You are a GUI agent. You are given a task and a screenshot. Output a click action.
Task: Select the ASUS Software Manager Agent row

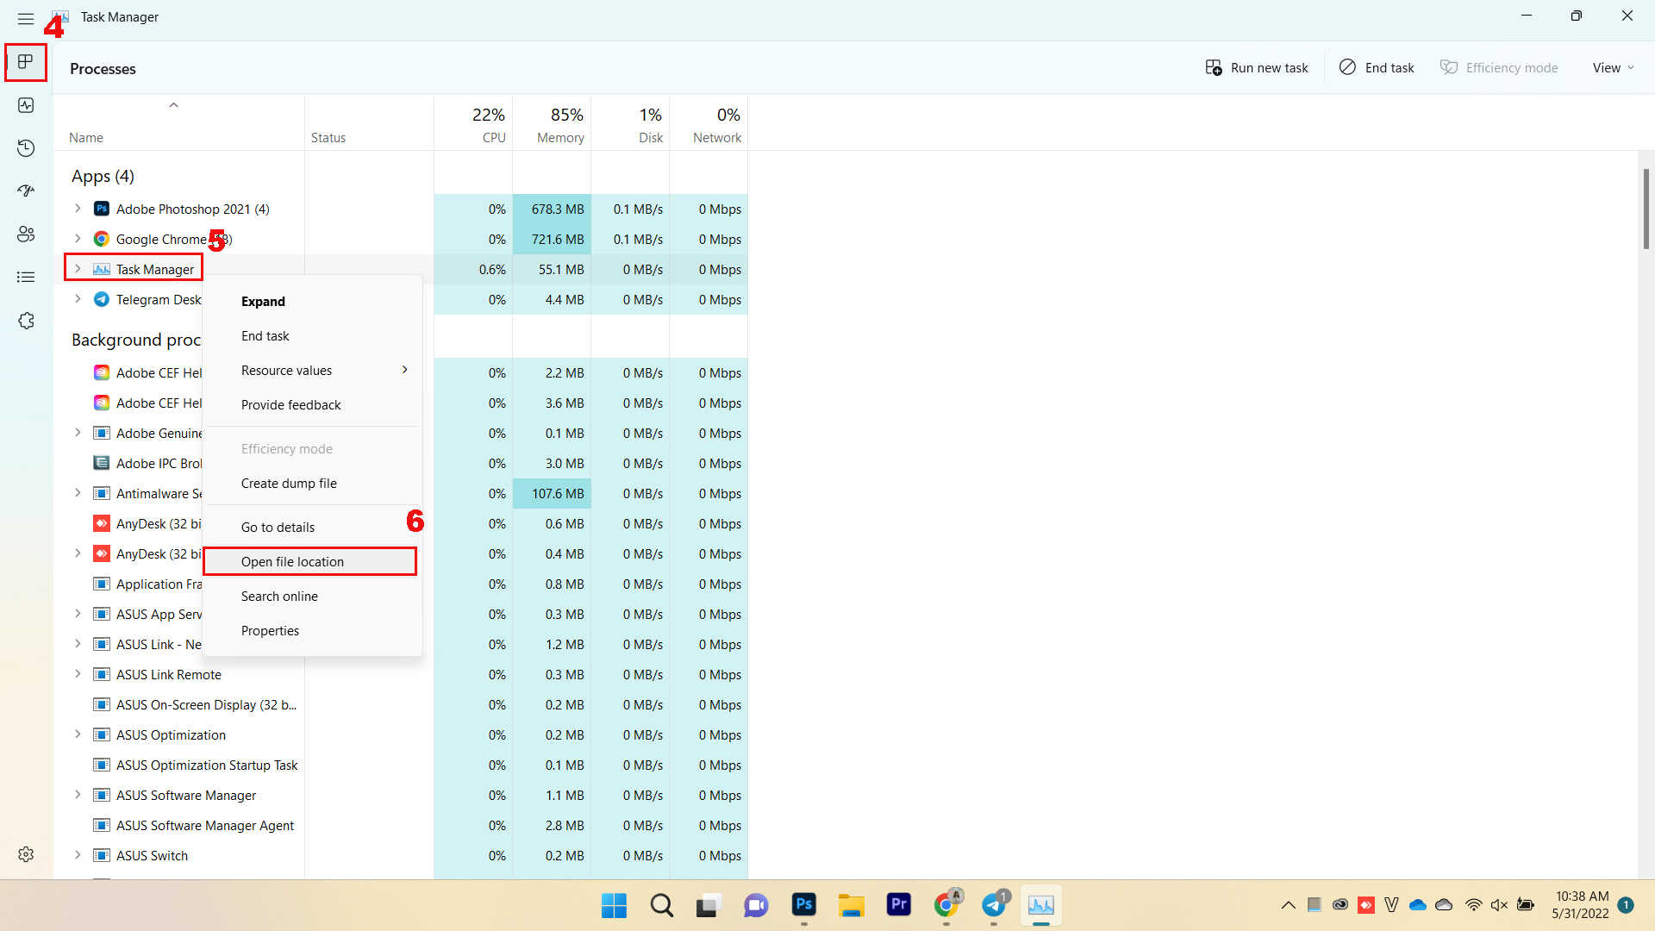pyautogui.click(x=400, y=826)
